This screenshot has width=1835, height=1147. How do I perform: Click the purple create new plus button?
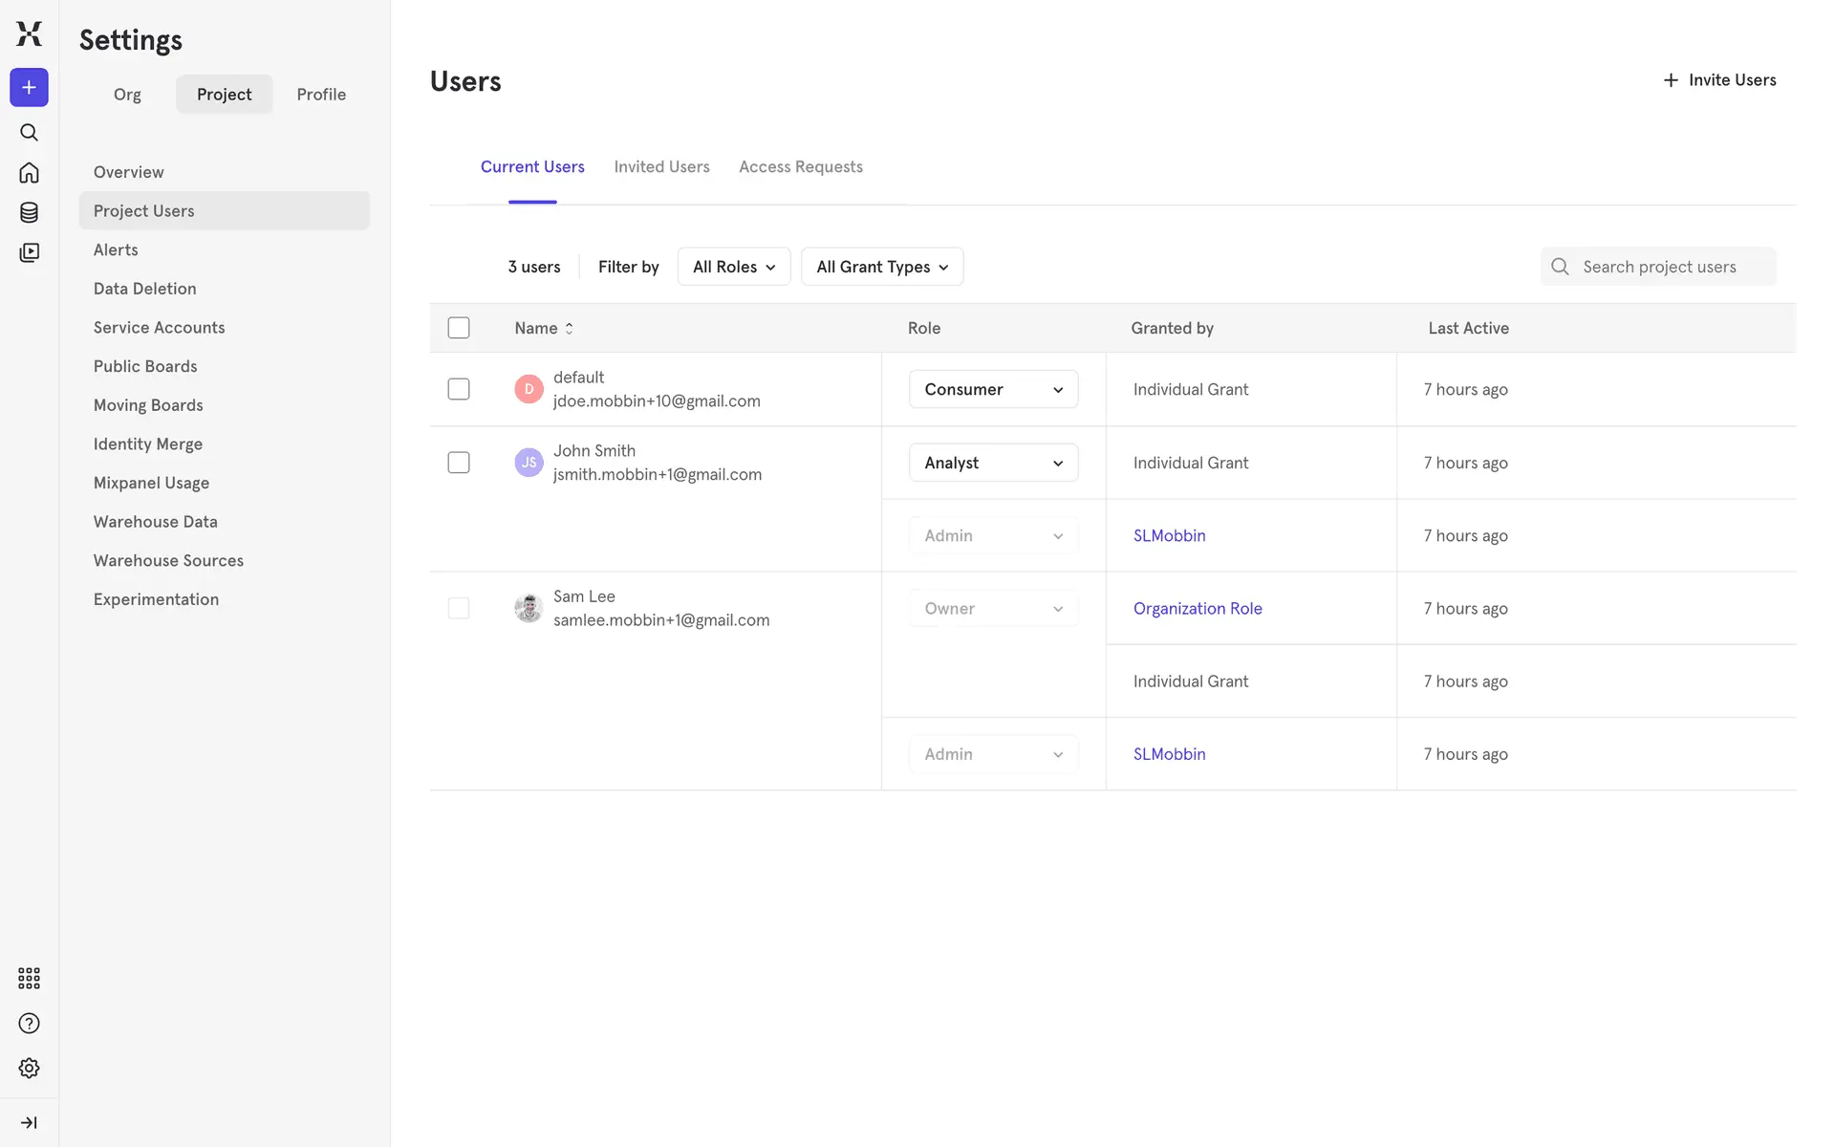click(x=29, y=87)
